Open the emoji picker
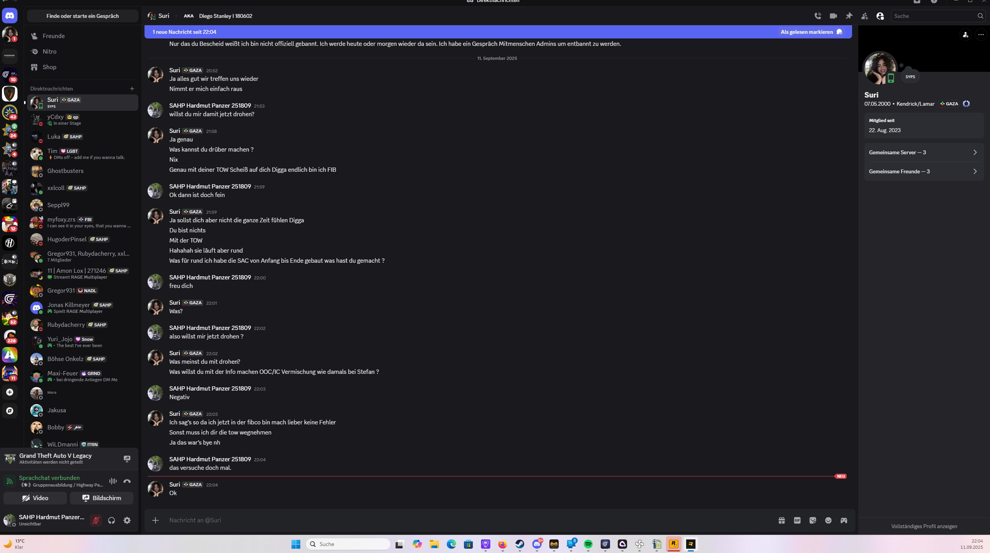The height and width of the screenshot is (553, 990). pyautogui.click(x=828, y=520)
